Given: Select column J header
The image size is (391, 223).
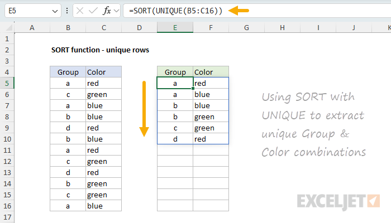Looking at the screenshot, I should (x=354, y=27).
